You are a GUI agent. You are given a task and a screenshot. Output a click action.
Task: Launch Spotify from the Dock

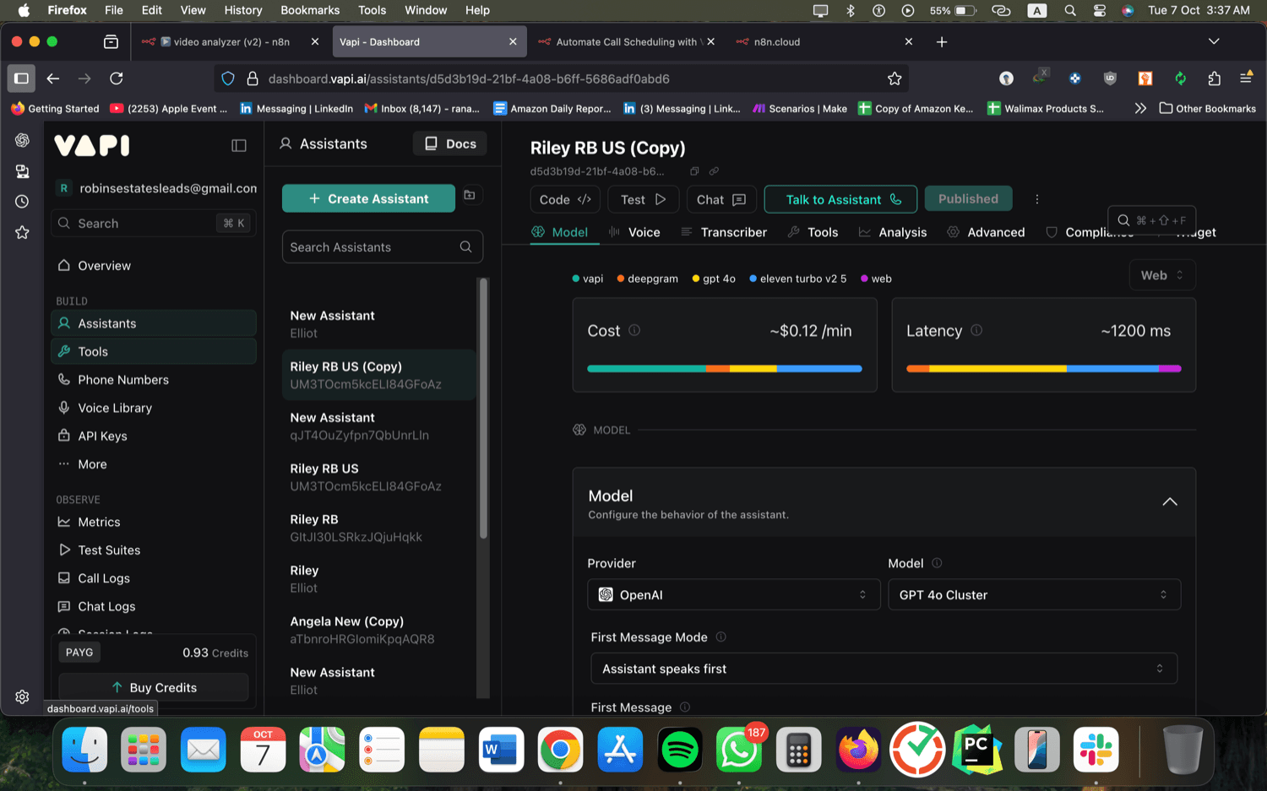(680, 750)
